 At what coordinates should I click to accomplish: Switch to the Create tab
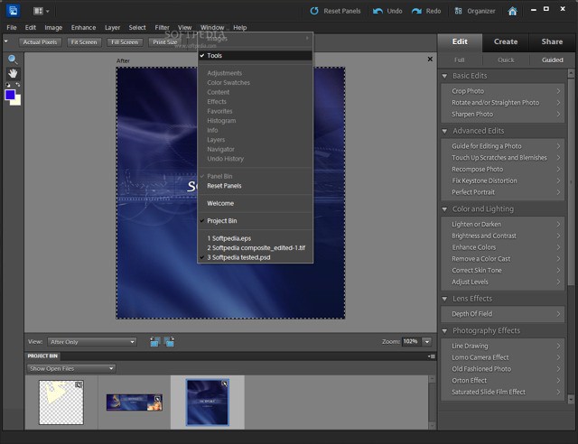(x=506, y=42)
